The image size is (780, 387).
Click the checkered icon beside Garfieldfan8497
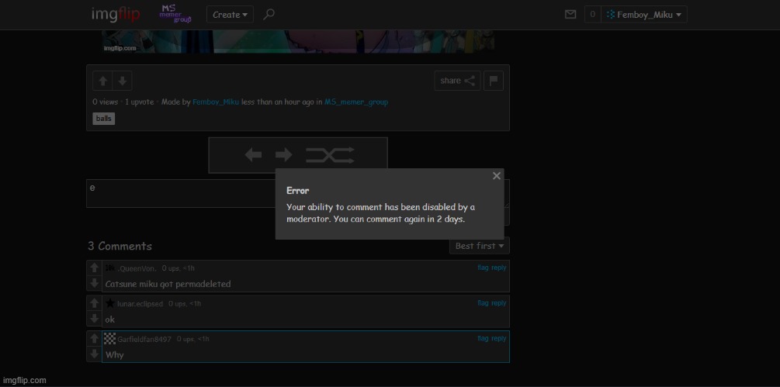(110, 339)
